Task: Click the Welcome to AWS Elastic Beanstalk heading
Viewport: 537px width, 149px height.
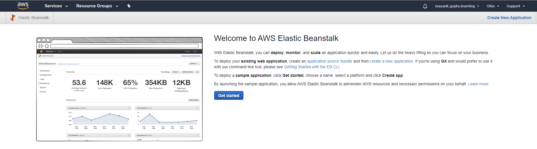Action: click(276, 38)
